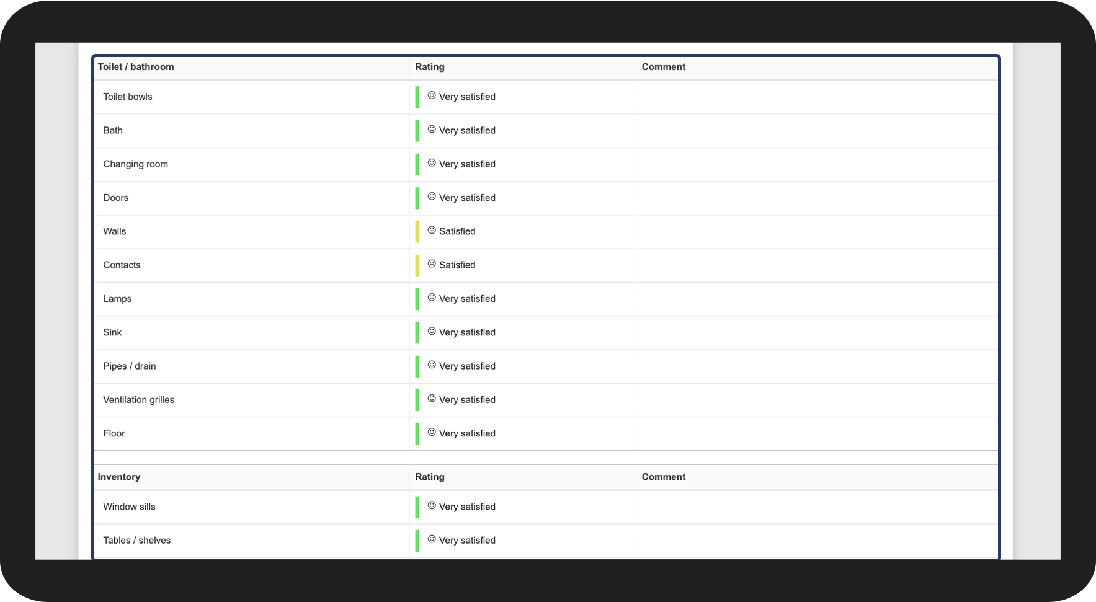
Task: Click the smiley icon in the Floor row
Action: (432, 432)
